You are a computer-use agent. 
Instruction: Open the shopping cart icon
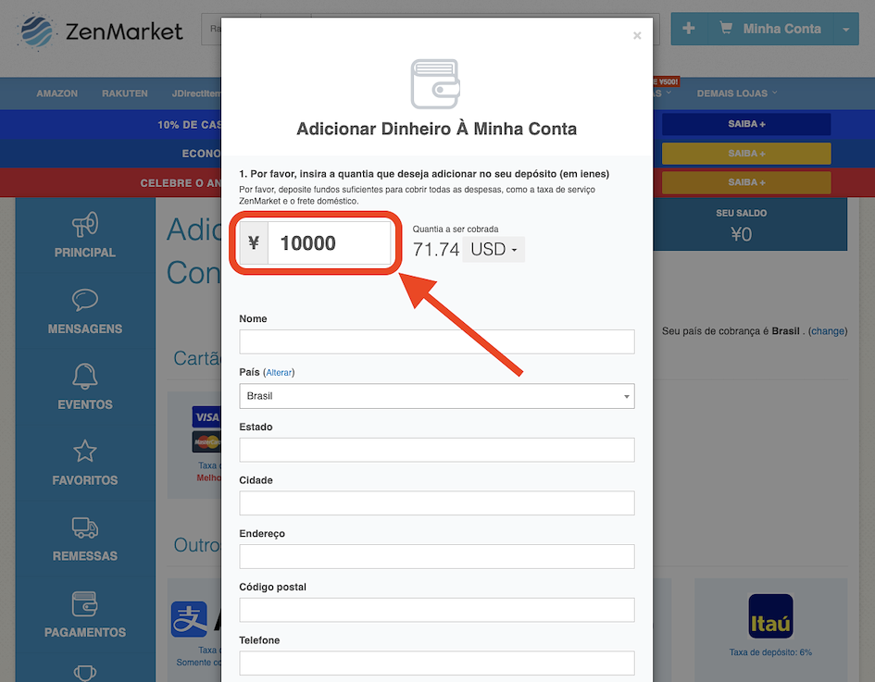(x=725, y=28)
